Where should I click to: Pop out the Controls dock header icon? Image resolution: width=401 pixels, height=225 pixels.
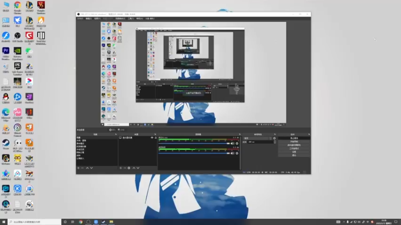click(x=309, y=134)
